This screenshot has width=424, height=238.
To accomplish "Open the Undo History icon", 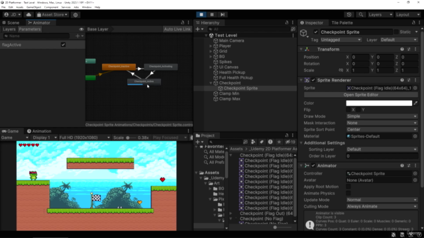I will coord(349,15).
